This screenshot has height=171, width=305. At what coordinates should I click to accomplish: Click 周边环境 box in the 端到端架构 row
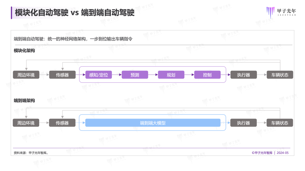(x=26, y=123)
